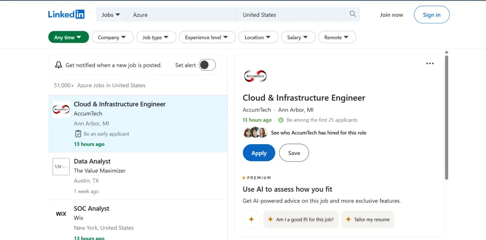Open the Experience level filter
This screenshot has height=240, width=486.
click(x=207, y=37)
